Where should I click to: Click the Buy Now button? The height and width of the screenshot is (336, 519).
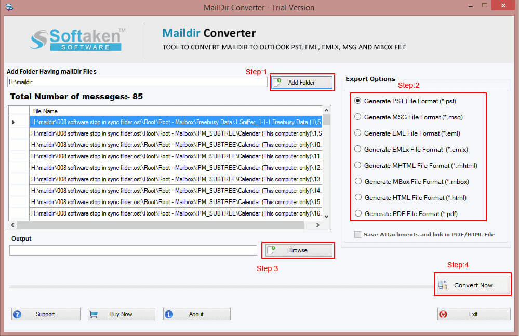click(x=121, y=314)
